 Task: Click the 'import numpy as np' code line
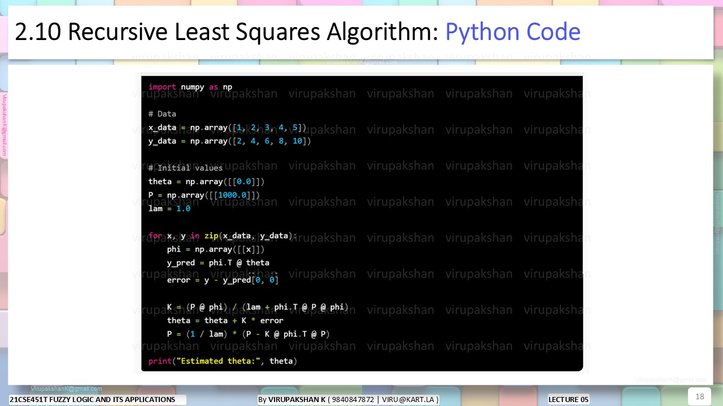(x=190, y=87)
